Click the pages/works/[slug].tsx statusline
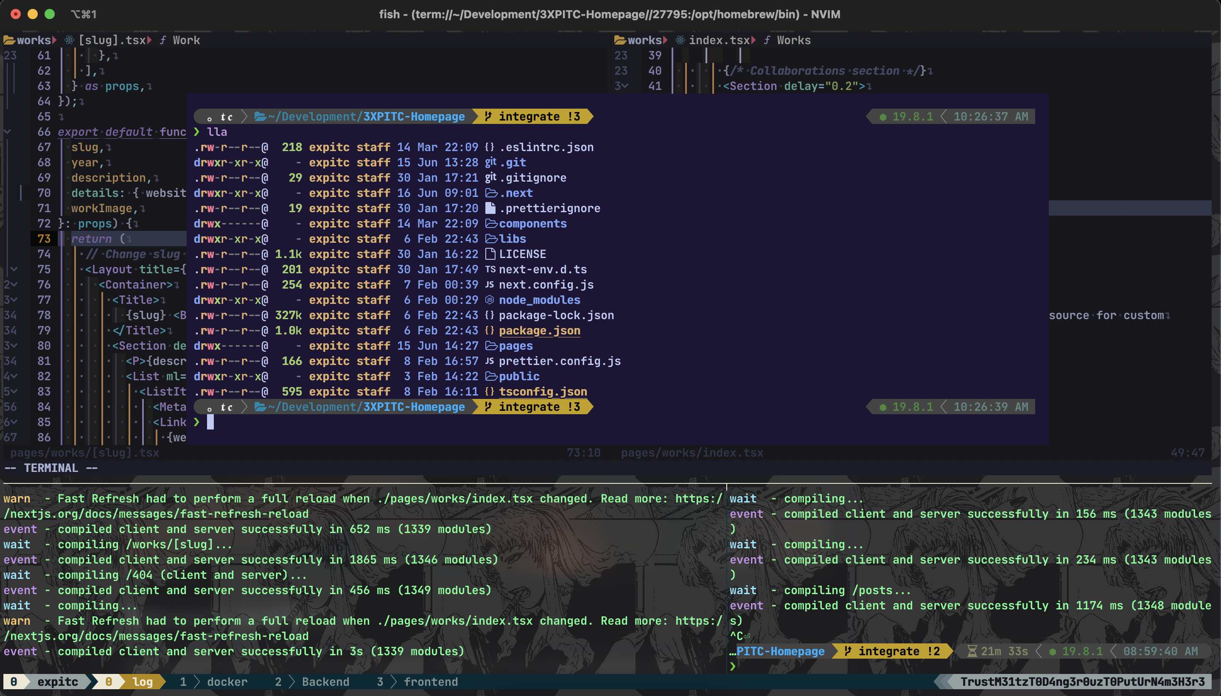 [x=84, y=453]
